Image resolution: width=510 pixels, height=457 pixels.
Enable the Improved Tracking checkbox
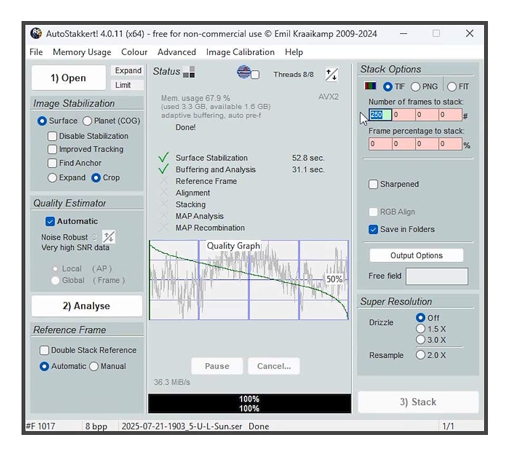(x=52, y=149)
